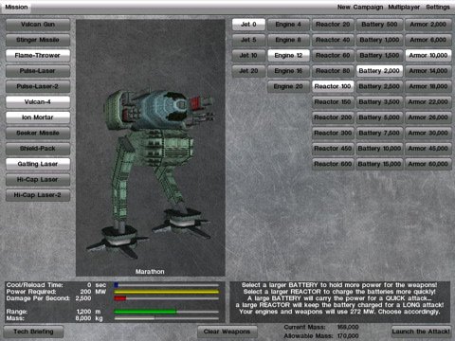
Task: Open the Tech Briefing
Action: pyautogui.click(x=33, y=332)
